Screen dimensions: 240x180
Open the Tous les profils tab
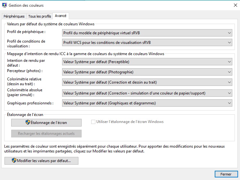39,16
